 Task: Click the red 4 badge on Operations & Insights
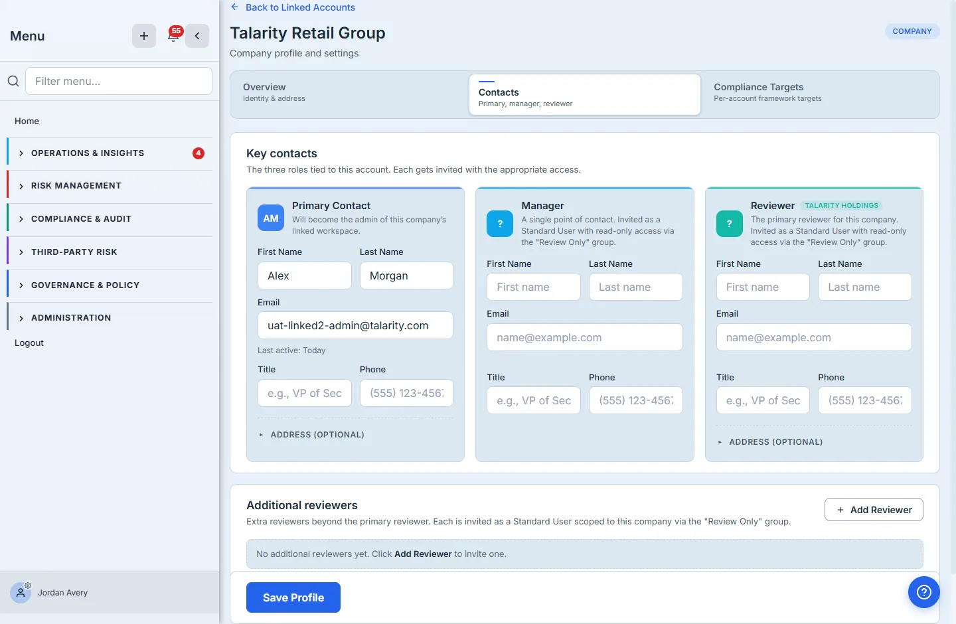(x=199, y=153)
